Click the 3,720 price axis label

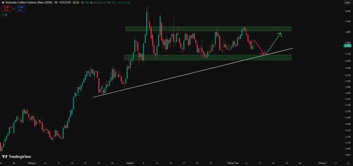point(348,54)
